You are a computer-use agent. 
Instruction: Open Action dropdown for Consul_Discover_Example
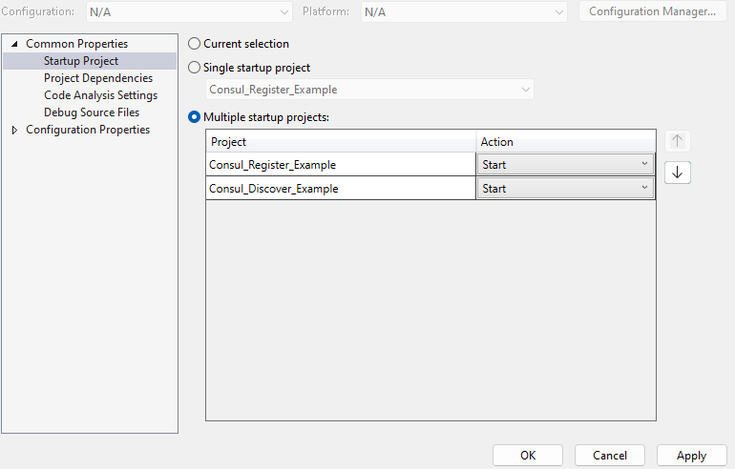565,189
